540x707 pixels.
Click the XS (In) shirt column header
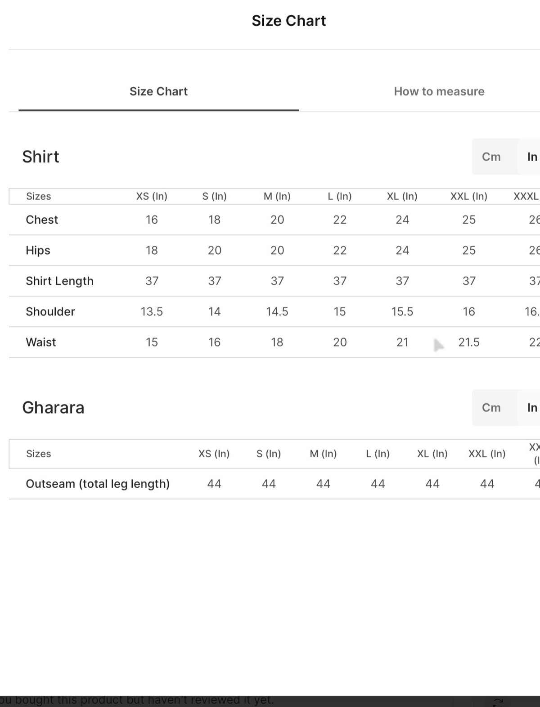pyautogui.click(x=152, y=196)
